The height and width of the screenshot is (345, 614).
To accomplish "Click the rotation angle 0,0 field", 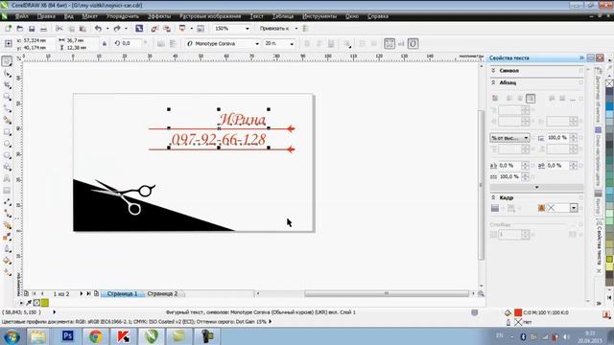I will click(x=131, y=43).
